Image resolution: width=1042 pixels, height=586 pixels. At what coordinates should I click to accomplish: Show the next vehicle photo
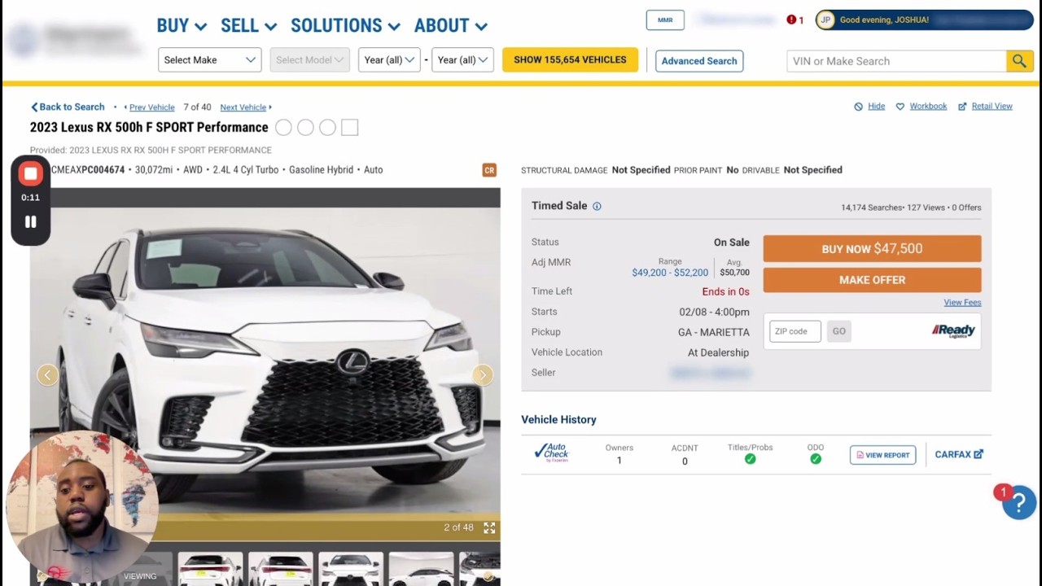[x=482, y=374]
